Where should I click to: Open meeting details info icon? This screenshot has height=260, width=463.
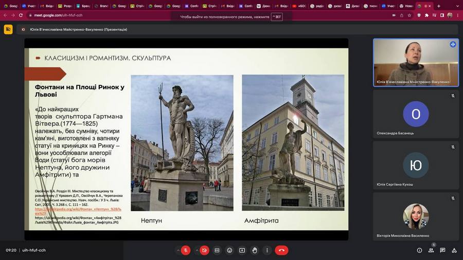pos(419,250)
